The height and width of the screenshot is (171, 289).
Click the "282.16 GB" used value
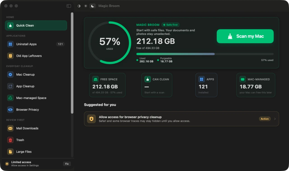pos(146,61)
